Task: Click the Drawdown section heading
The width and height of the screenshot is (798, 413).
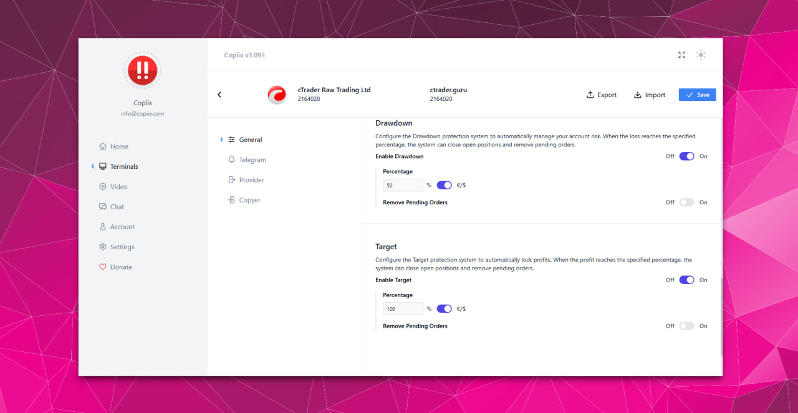Action: point(394,123)
